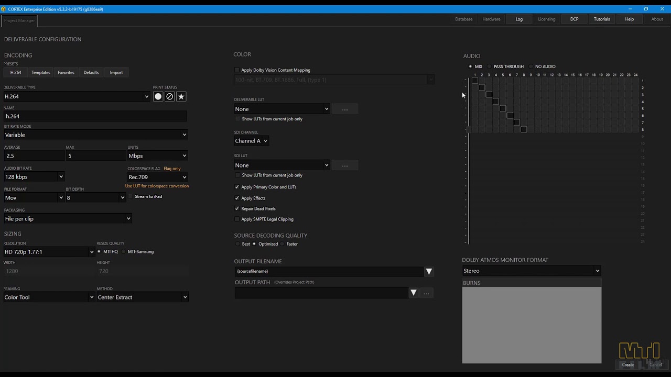Browse for an output path via ellipsis button

(x=426, y=293)
